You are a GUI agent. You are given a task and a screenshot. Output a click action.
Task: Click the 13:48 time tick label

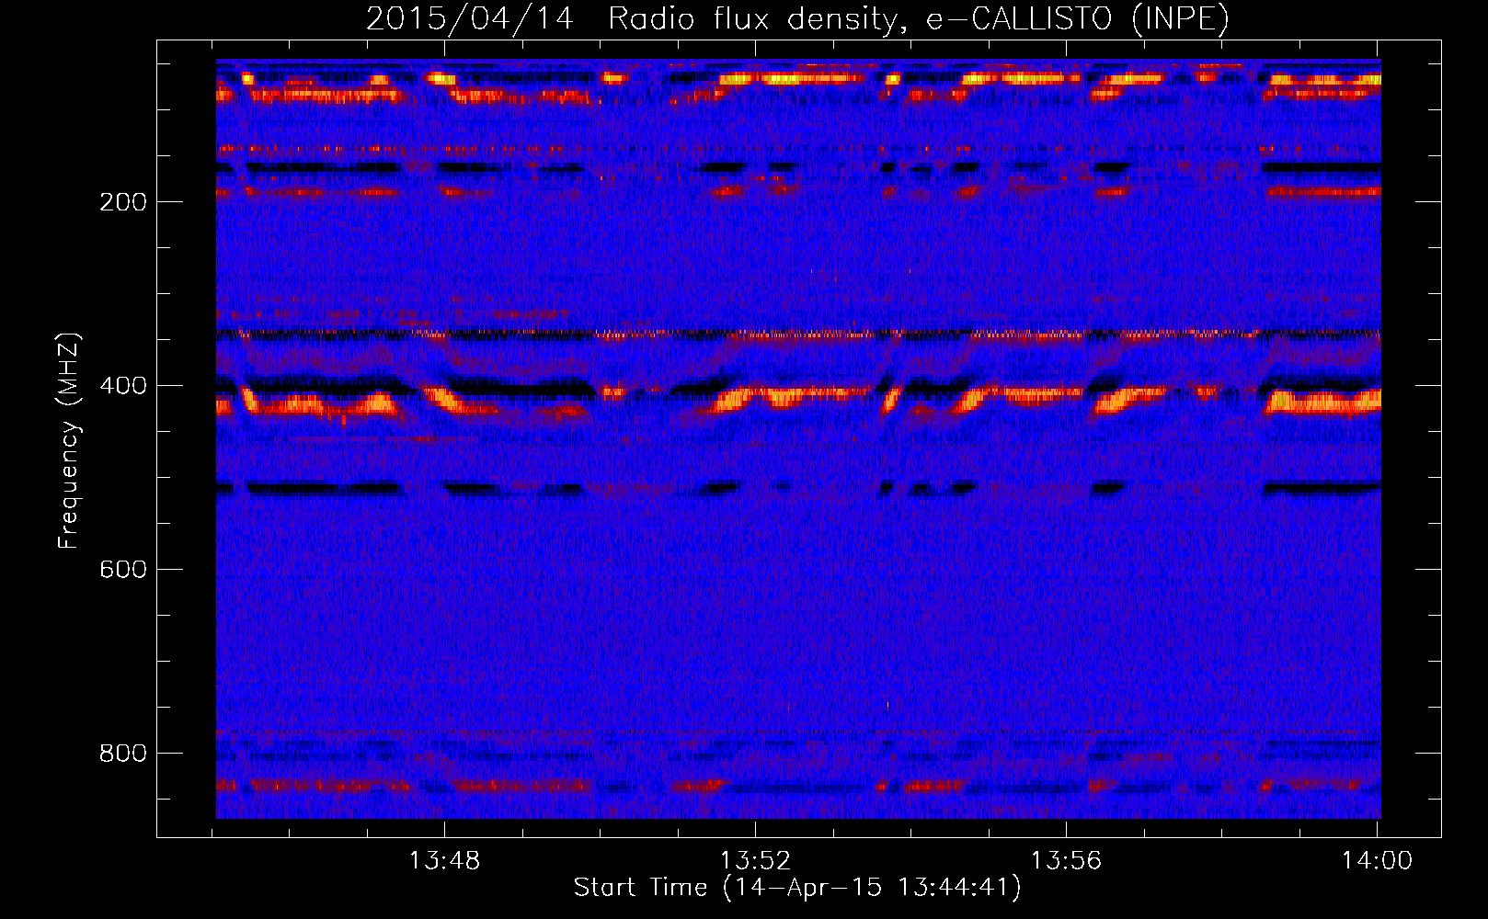tap(444, 861)
